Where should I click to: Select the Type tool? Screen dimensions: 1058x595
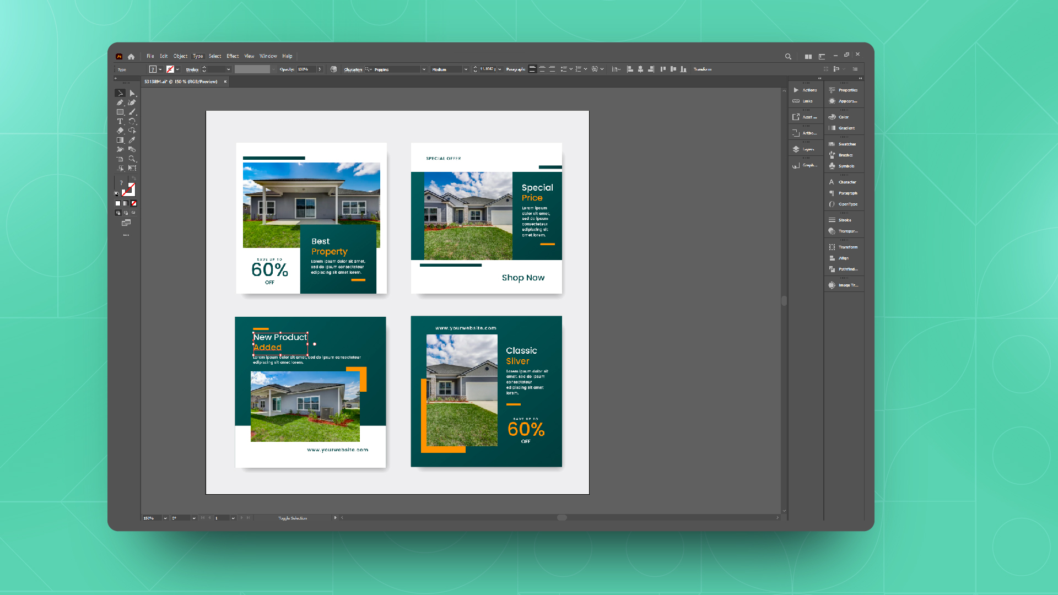[120, 121]
